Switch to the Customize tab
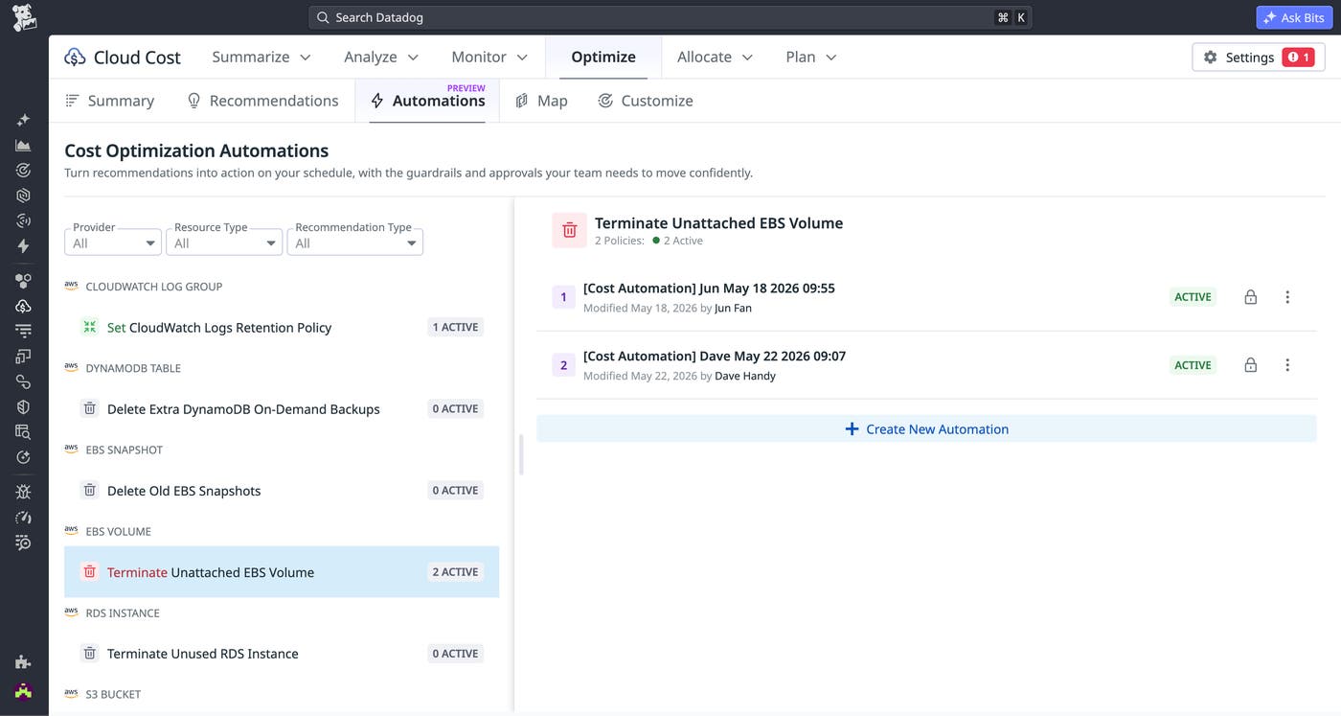 point(646,101)
